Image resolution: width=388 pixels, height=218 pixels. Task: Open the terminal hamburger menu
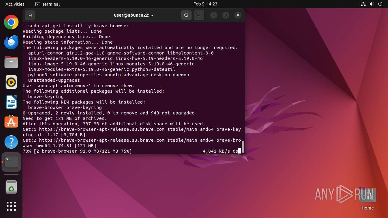pyautogui.click(x=199, y=15)
